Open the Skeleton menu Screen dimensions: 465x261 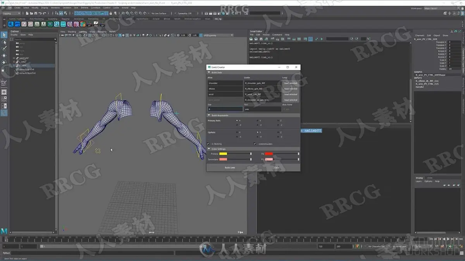pos(67,7)
